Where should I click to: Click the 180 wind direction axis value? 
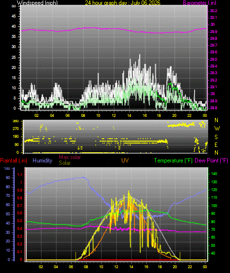(x=16, y=137)
